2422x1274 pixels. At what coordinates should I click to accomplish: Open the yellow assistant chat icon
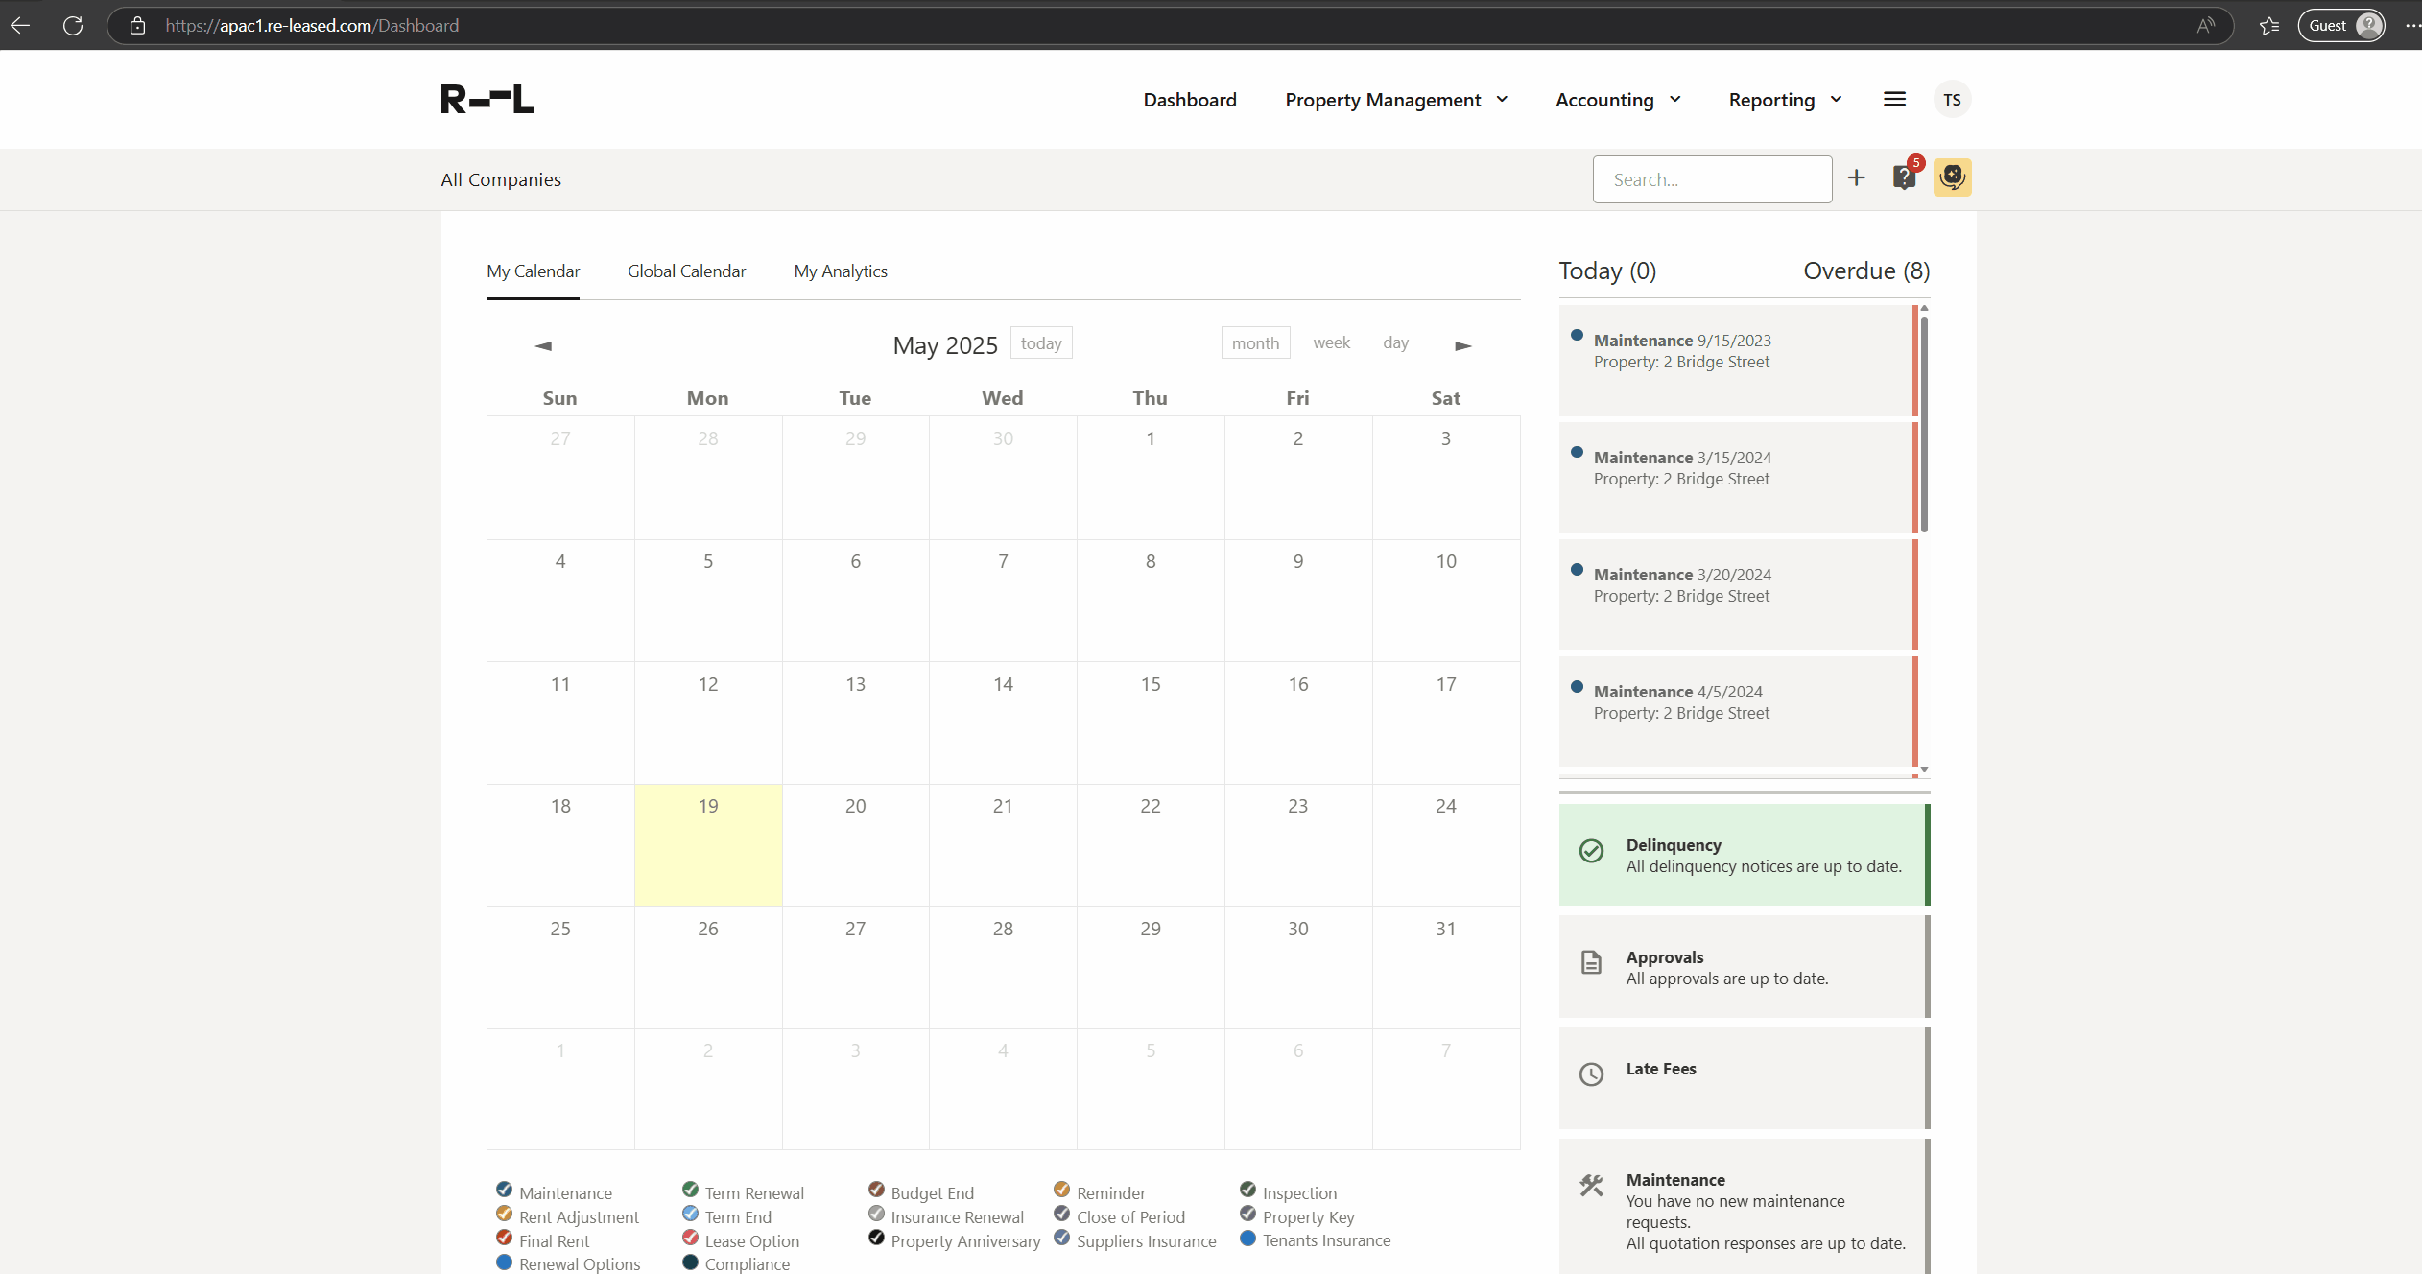pos(1952,177)
